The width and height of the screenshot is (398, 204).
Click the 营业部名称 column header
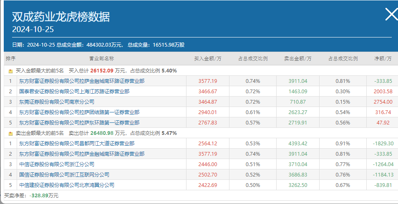click(x=101, y=59)
